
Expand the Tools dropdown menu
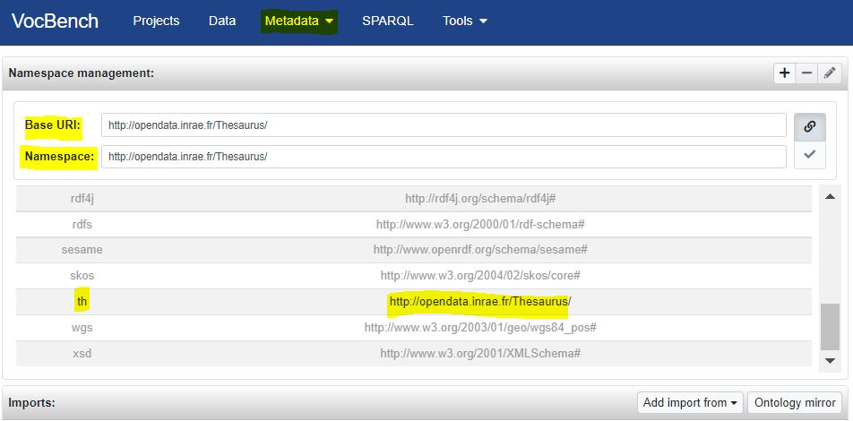[x=464, y=21]
